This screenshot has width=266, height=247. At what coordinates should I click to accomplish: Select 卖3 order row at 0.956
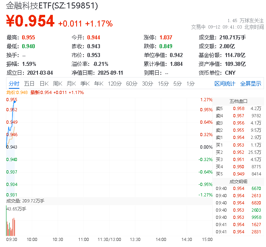[238, 123]
